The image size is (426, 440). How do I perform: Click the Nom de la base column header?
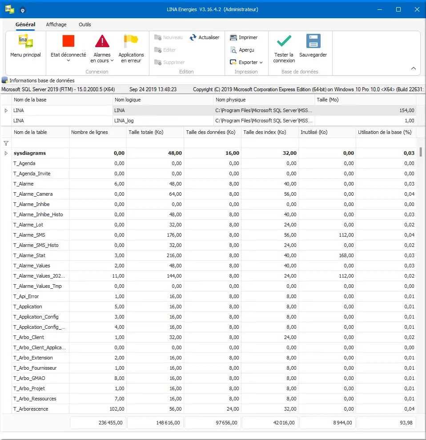click(62, 100)
